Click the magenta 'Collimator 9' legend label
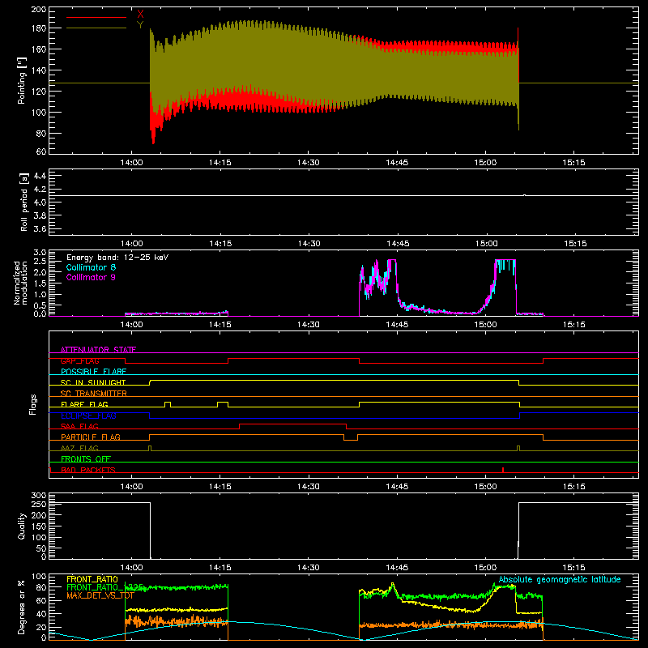This screenshot has height=648, width=648. pos(91,277)
